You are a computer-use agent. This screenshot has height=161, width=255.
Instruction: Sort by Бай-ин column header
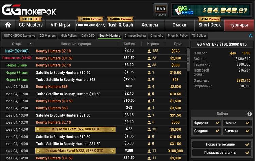(130, 44)
